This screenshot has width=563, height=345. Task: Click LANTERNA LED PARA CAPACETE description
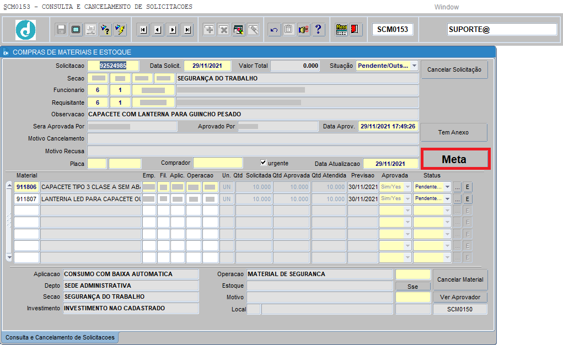point(91,199)
